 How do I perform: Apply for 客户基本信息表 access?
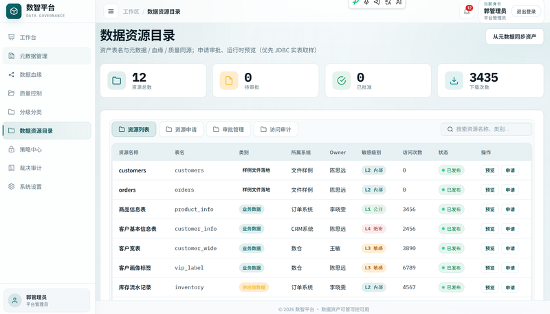point(510,229)
